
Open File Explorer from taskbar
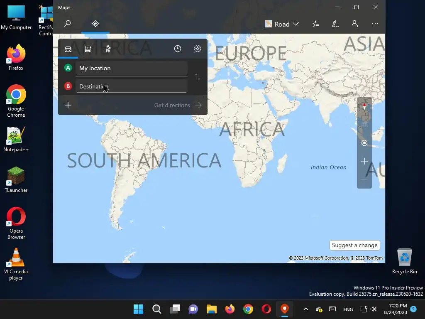tap(212, 309)
